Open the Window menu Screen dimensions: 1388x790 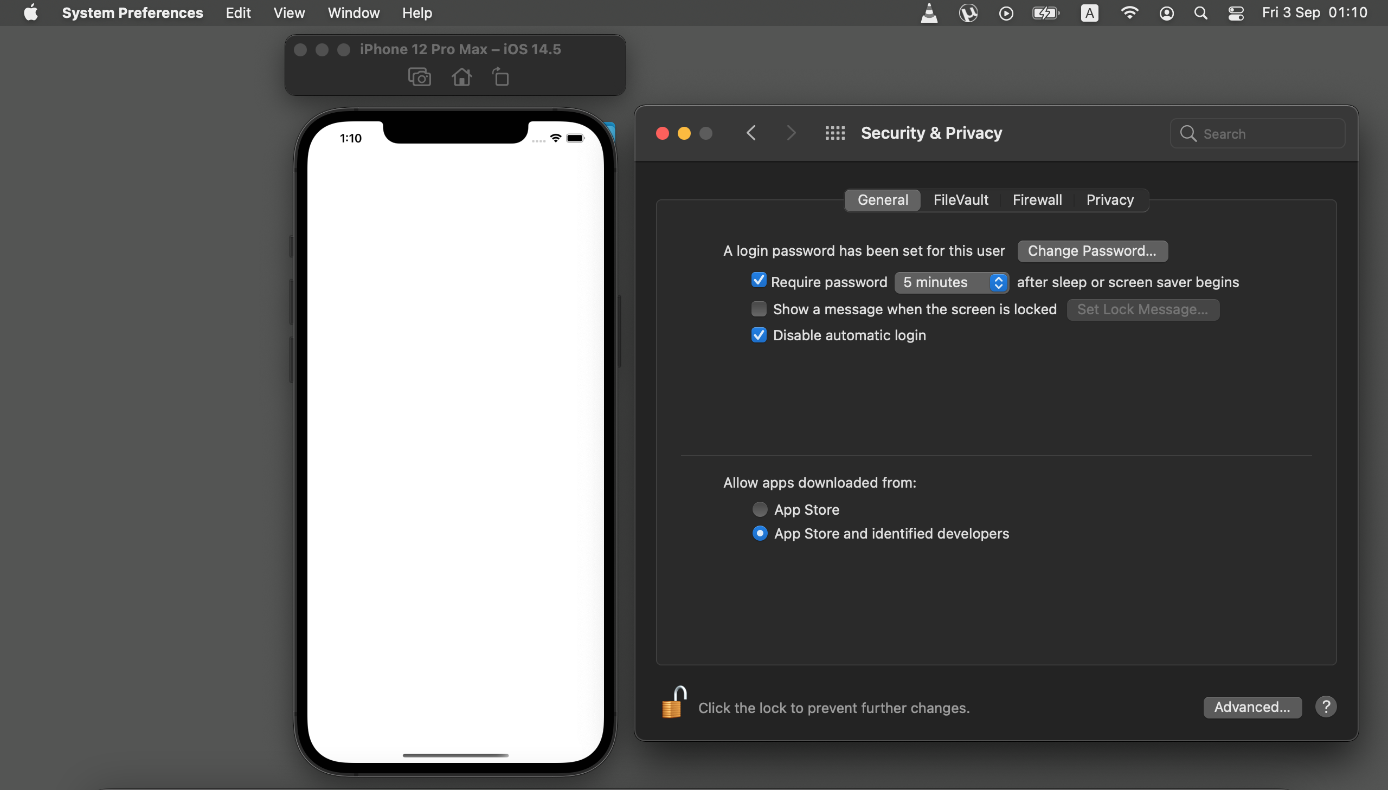click(353, 12)
